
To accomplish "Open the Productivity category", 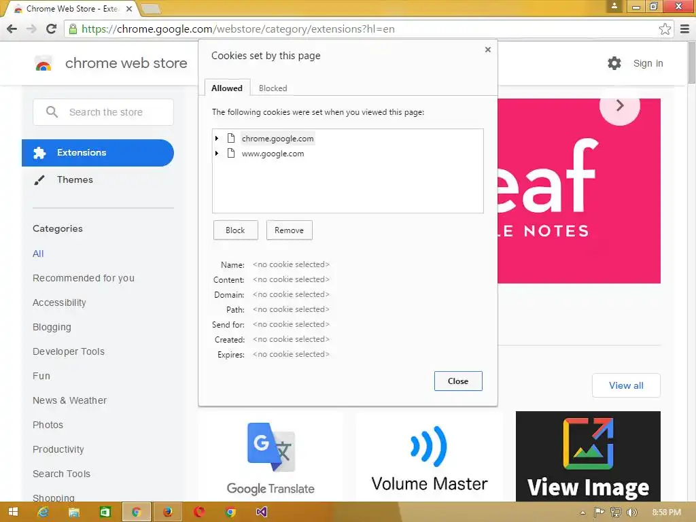I will 58,449.
